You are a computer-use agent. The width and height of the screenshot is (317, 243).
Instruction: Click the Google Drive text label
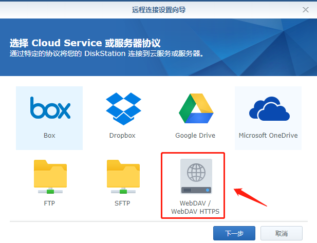(x=195, y=136)
